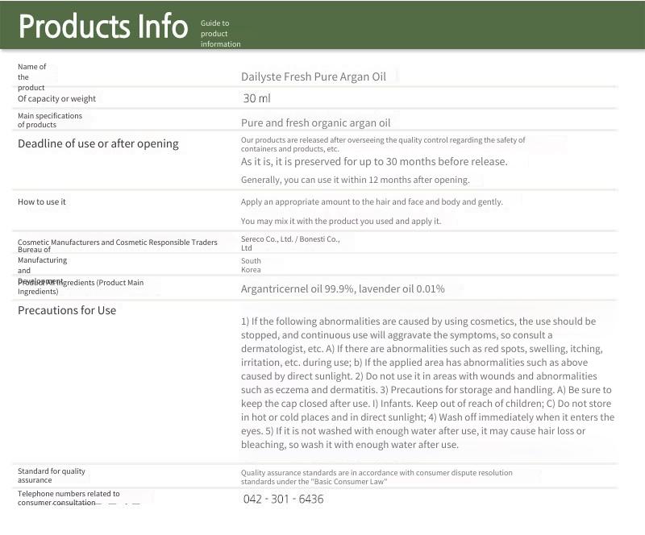645x535 pixels.
Task: Click the 'Basic Consumer Law' quality assurance text
Action: tap(377, 477)
